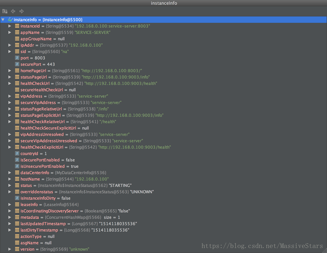Click the primitive icon beside isInstanceInfoDirty
The image size is (327, 253).
[17, 198]
